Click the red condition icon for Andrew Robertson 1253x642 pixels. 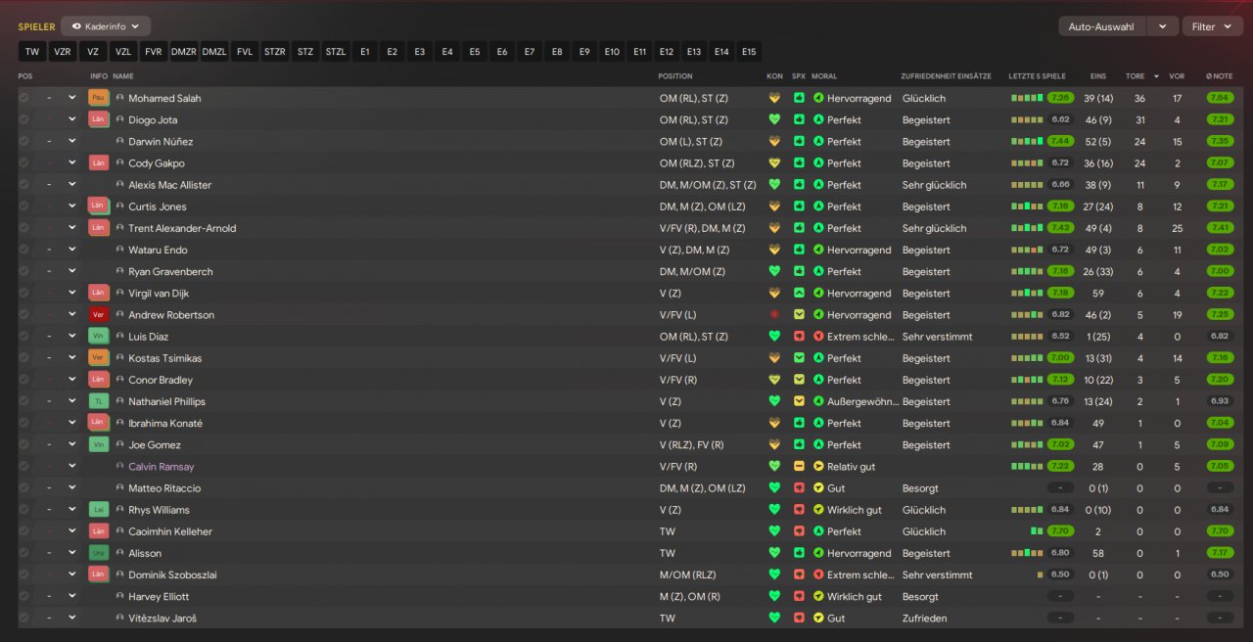point(774,315)
